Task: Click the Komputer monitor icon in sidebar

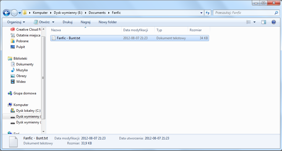Action: coord(10,105)
